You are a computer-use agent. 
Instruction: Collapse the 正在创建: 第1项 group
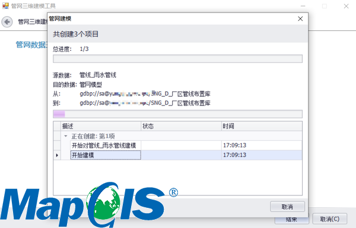click(x=66, y=136)
